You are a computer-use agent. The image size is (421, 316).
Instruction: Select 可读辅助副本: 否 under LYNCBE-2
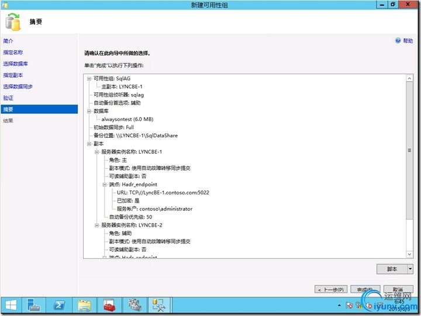tap(127, 249)
